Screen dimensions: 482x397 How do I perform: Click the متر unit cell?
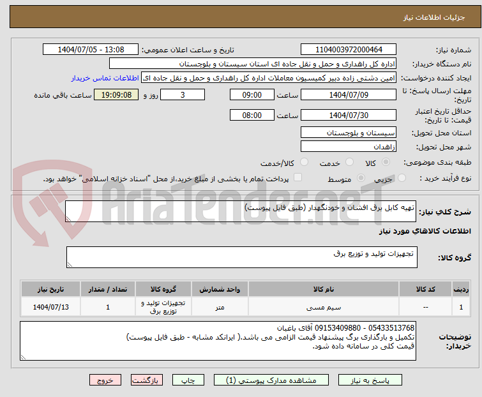220,307
